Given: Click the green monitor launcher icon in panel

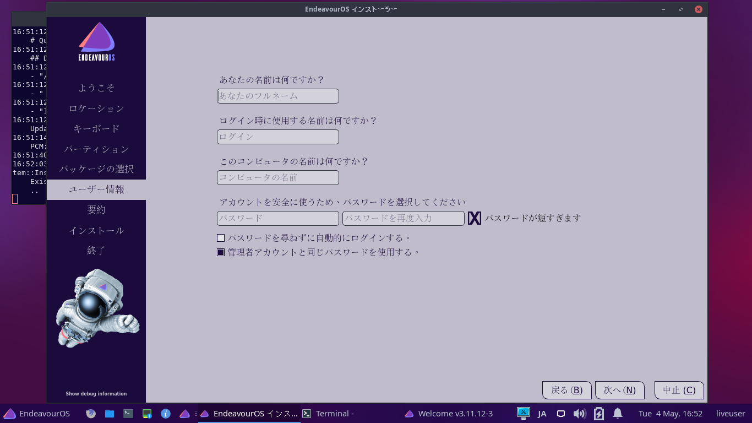Looking at the screenshot, I should tap(147, 414).
